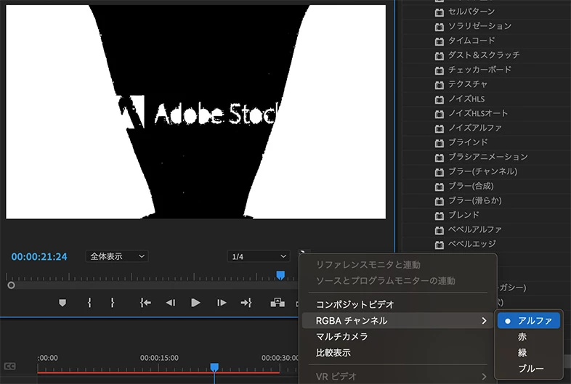Screen dimensions: 571x384
Task: Select コンポジットビデオ in the menu
Action: tap(355, 304)
